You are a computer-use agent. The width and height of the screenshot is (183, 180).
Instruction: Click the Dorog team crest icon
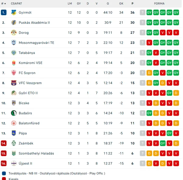pos(13,33)
